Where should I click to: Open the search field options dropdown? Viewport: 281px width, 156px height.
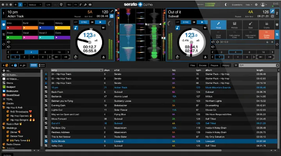click(x=242, y=65)
